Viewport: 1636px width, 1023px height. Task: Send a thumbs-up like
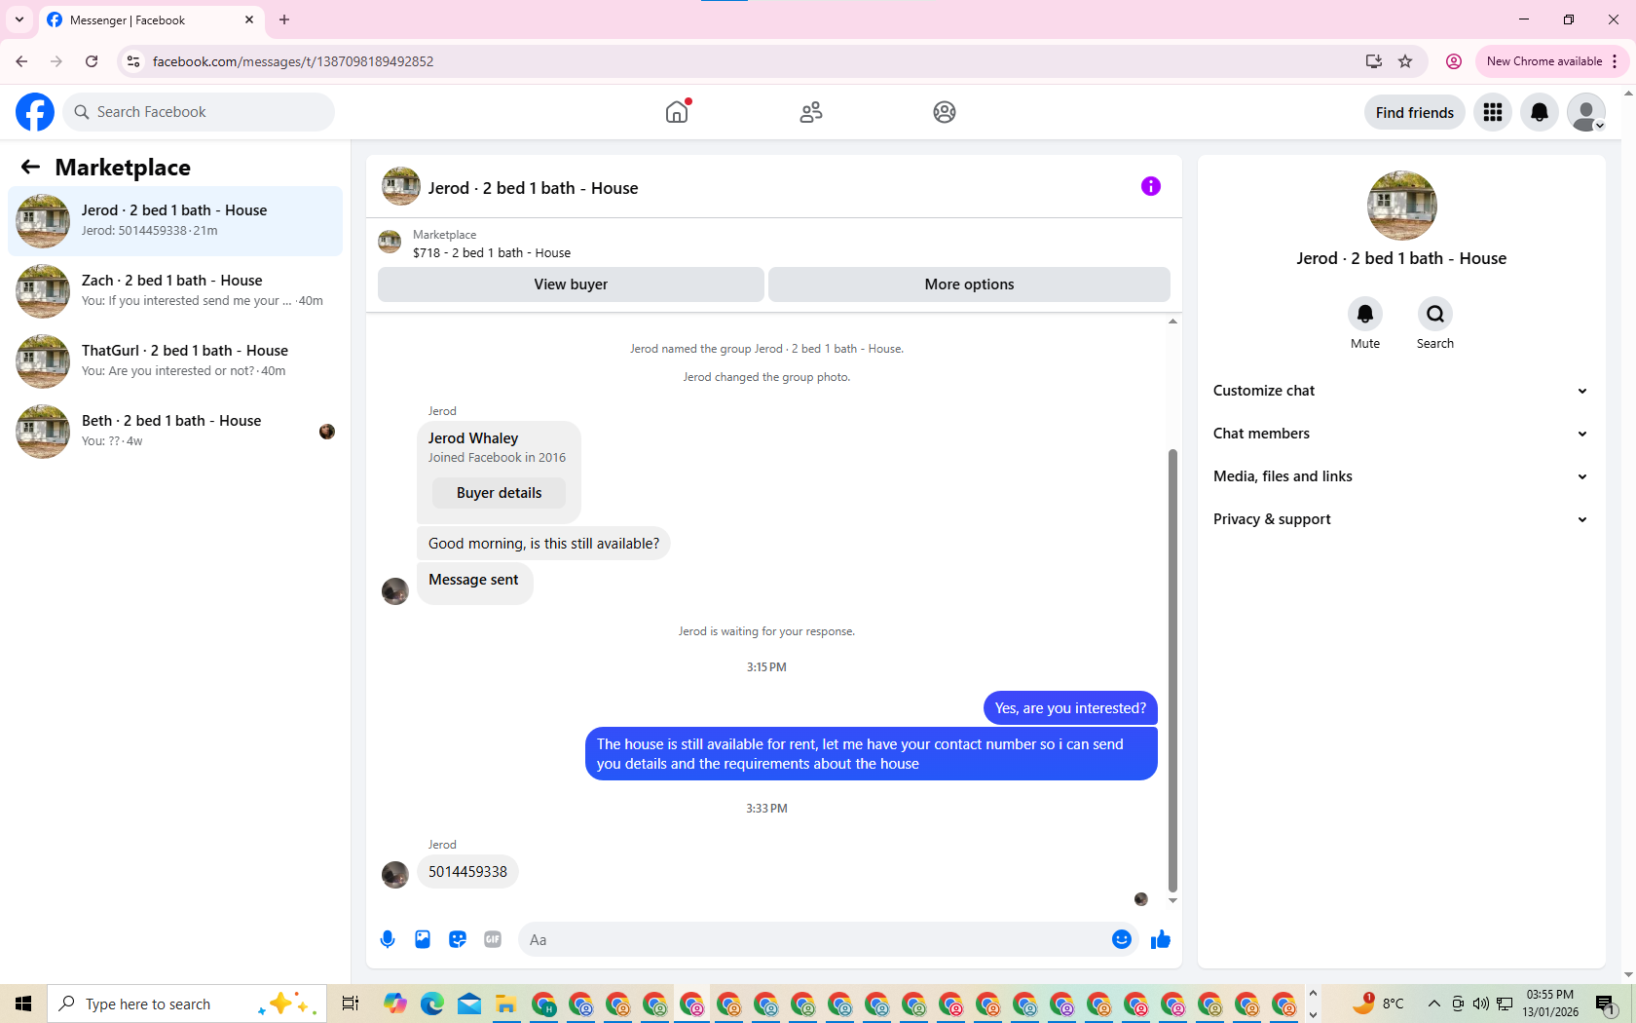pos(1161,939)
